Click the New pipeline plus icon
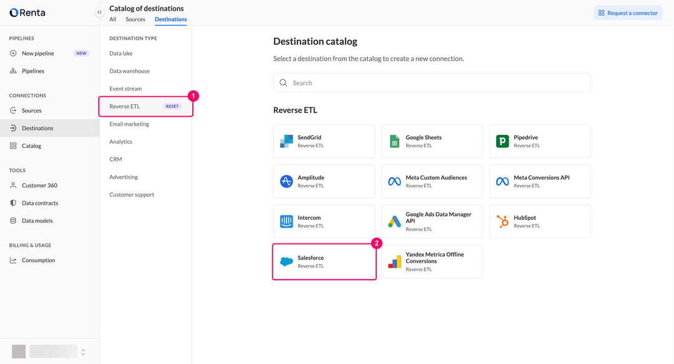 (x=13, y=53)
